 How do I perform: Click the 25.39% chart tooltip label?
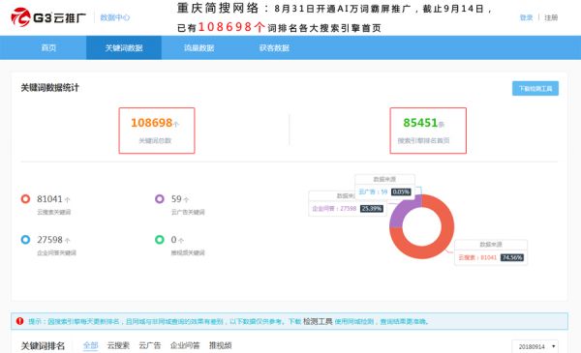click(372, 208)
